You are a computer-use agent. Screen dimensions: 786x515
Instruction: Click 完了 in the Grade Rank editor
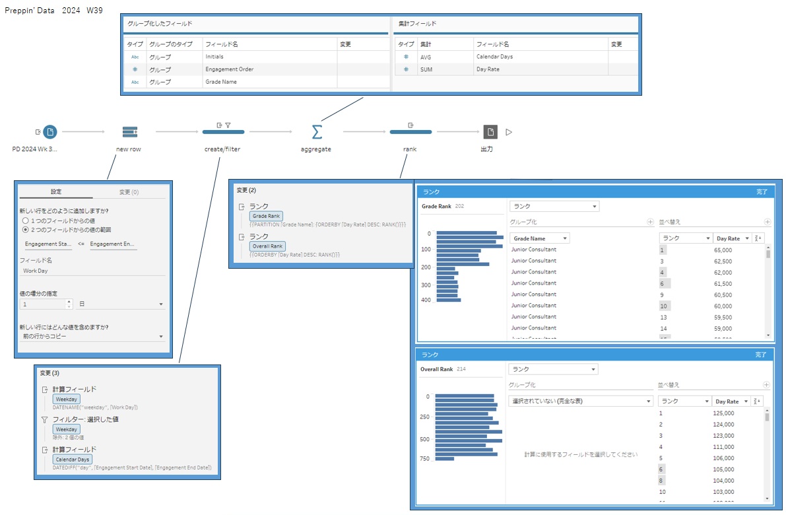pos(762,191)
